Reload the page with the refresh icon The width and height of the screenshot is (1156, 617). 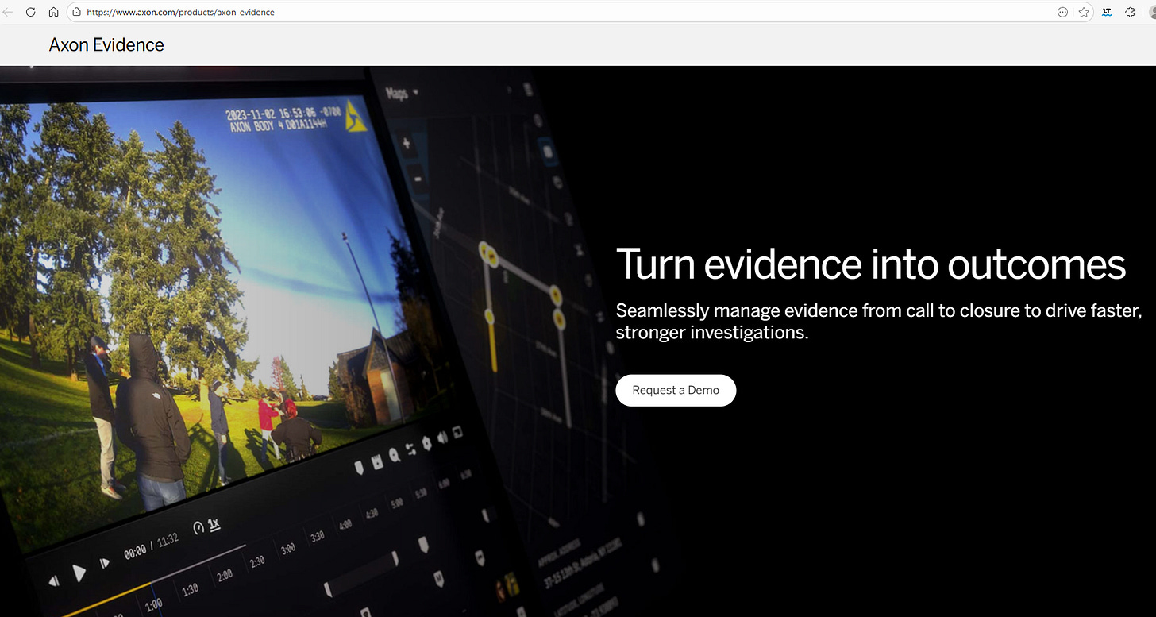(x=31, y=12)
